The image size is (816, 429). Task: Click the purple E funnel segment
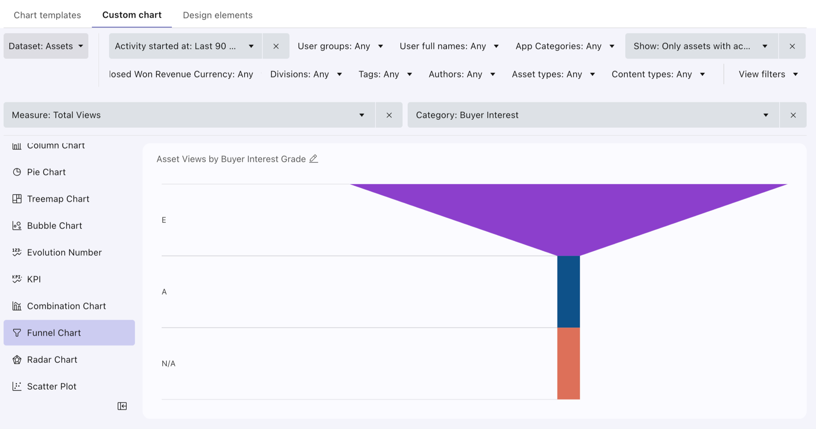pos(569,209)
